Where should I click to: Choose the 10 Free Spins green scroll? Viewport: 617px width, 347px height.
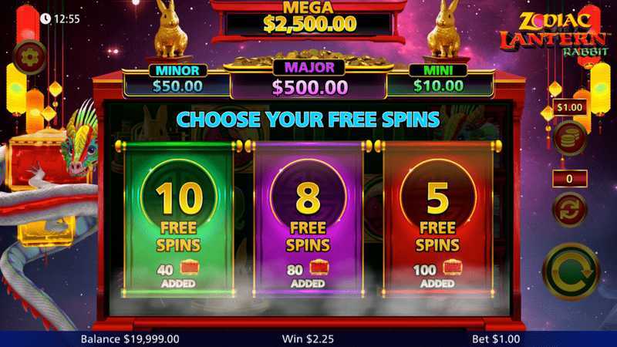point(179,220)
